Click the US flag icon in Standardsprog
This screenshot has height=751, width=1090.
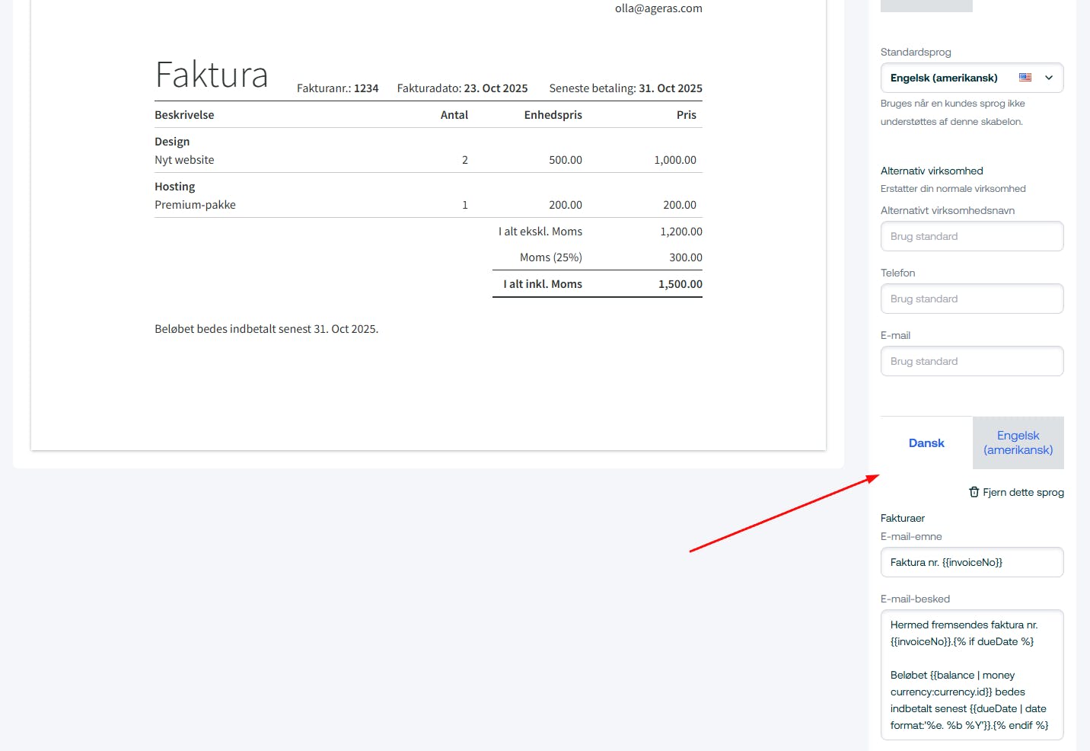pos(1025,78)
